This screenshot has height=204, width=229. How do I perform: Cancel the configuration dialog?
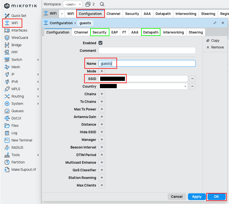point(177,197)
